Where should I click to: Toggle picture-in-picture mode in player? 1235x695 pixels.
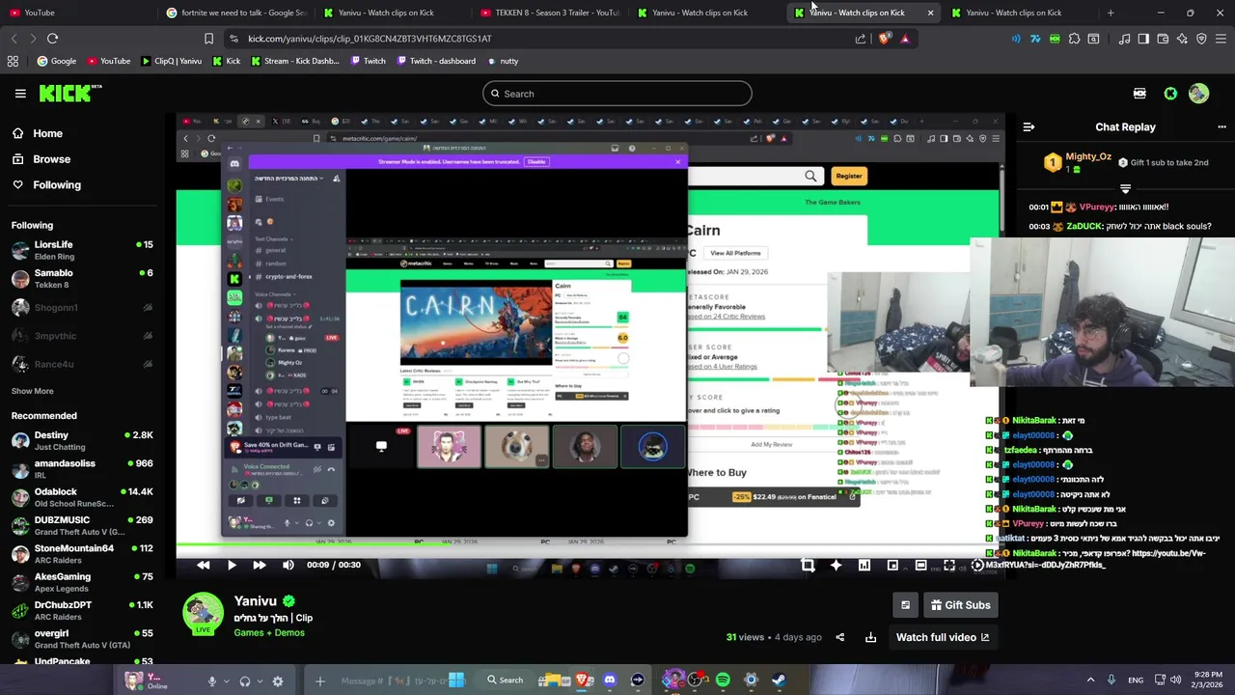[892, 566]
